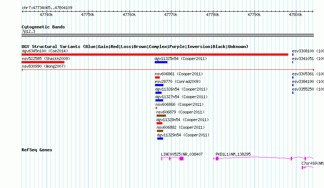The width and height of the screenshot is (324, 188).
Task: Click the chr7:47734065..47804109 region label
Action: (x=47, y=8)
